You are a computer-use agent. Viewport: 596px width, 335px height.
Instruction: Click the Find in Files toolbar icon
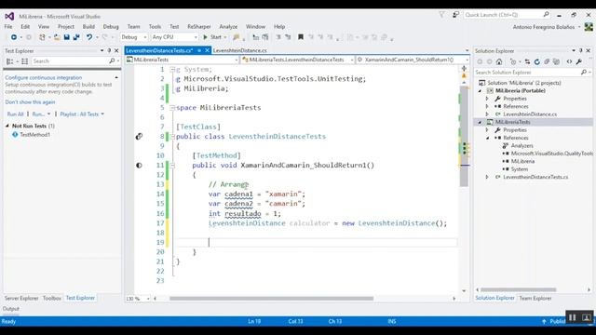point(237,37)
